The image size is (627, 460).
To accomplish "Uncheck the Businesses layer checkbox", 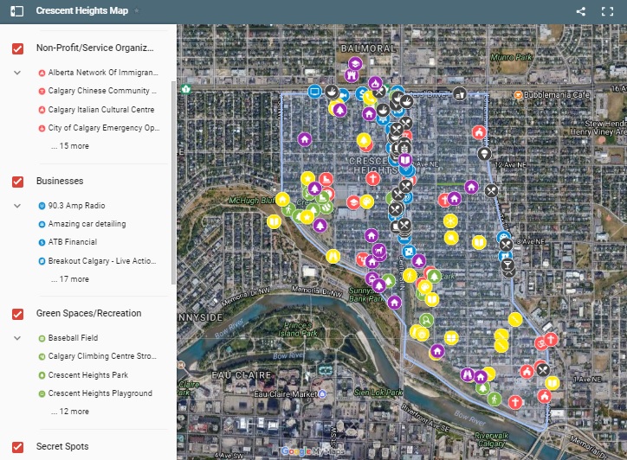I will coord(17,182).
